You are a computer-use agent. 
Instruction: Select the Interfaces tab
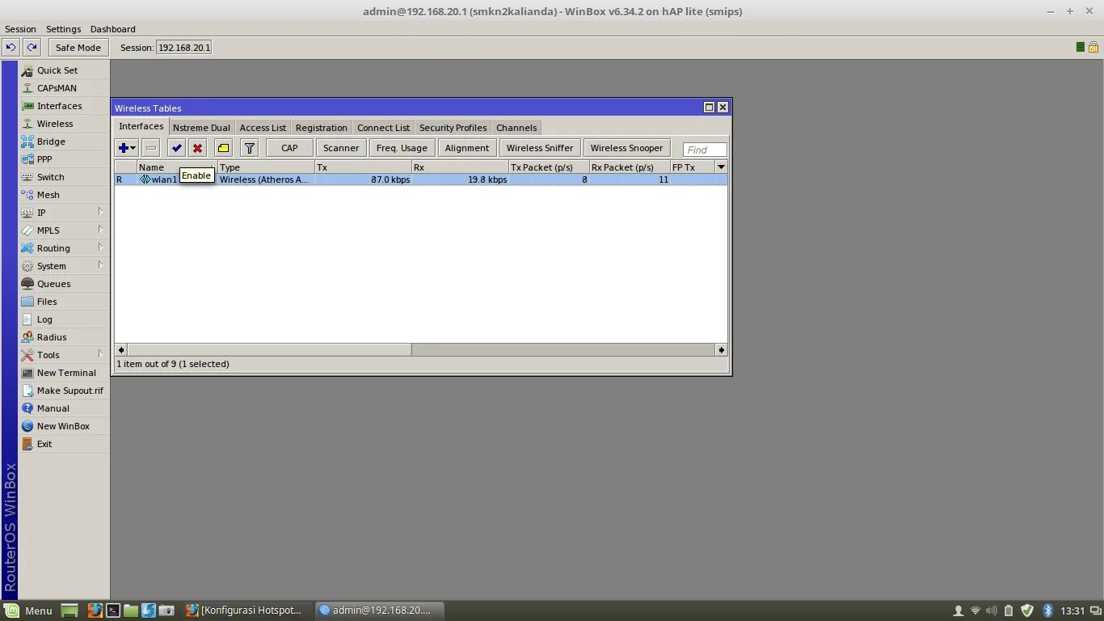tap(141, 127)
